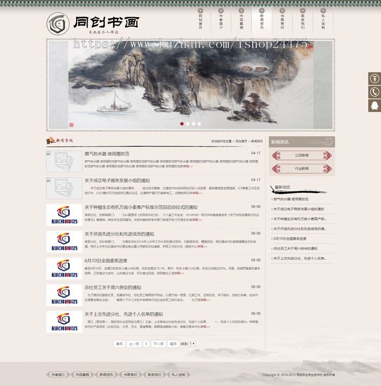Click footer link 私人定制
This screenshot has width=381, height=386.
click(x=179, y=375)
